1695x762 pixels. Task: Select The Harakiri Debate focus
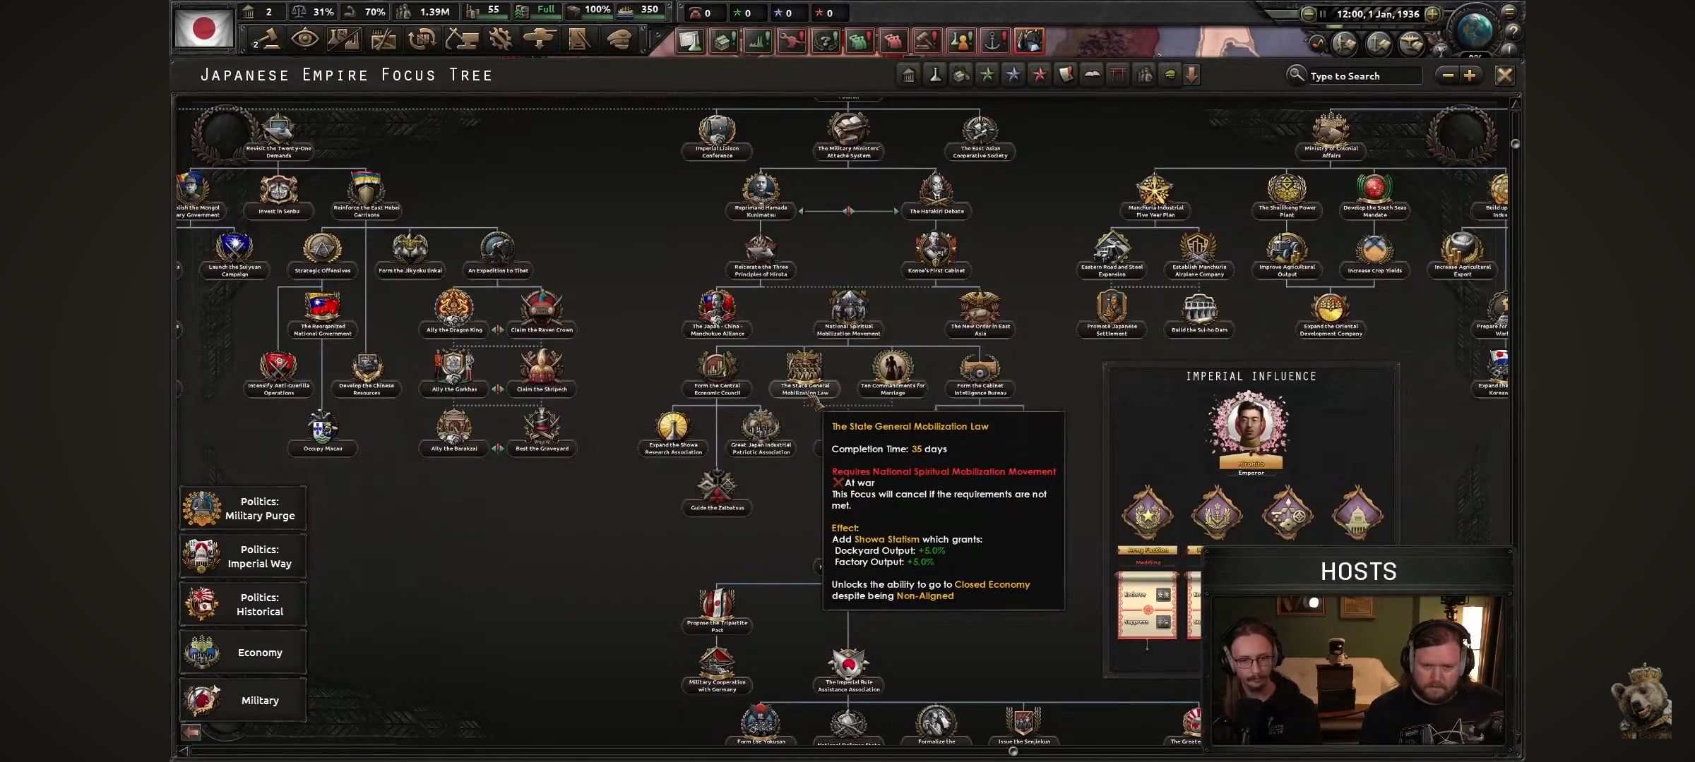[x=936, y=194]
